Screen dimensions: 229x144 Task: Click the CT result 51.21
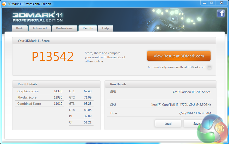click(88, 122)
